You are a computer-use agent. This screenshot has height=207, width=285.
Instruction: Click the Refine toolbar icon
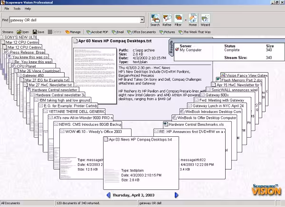[167, 20]
